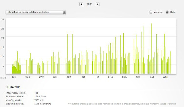Click the SPA month label

click(138, 77)
